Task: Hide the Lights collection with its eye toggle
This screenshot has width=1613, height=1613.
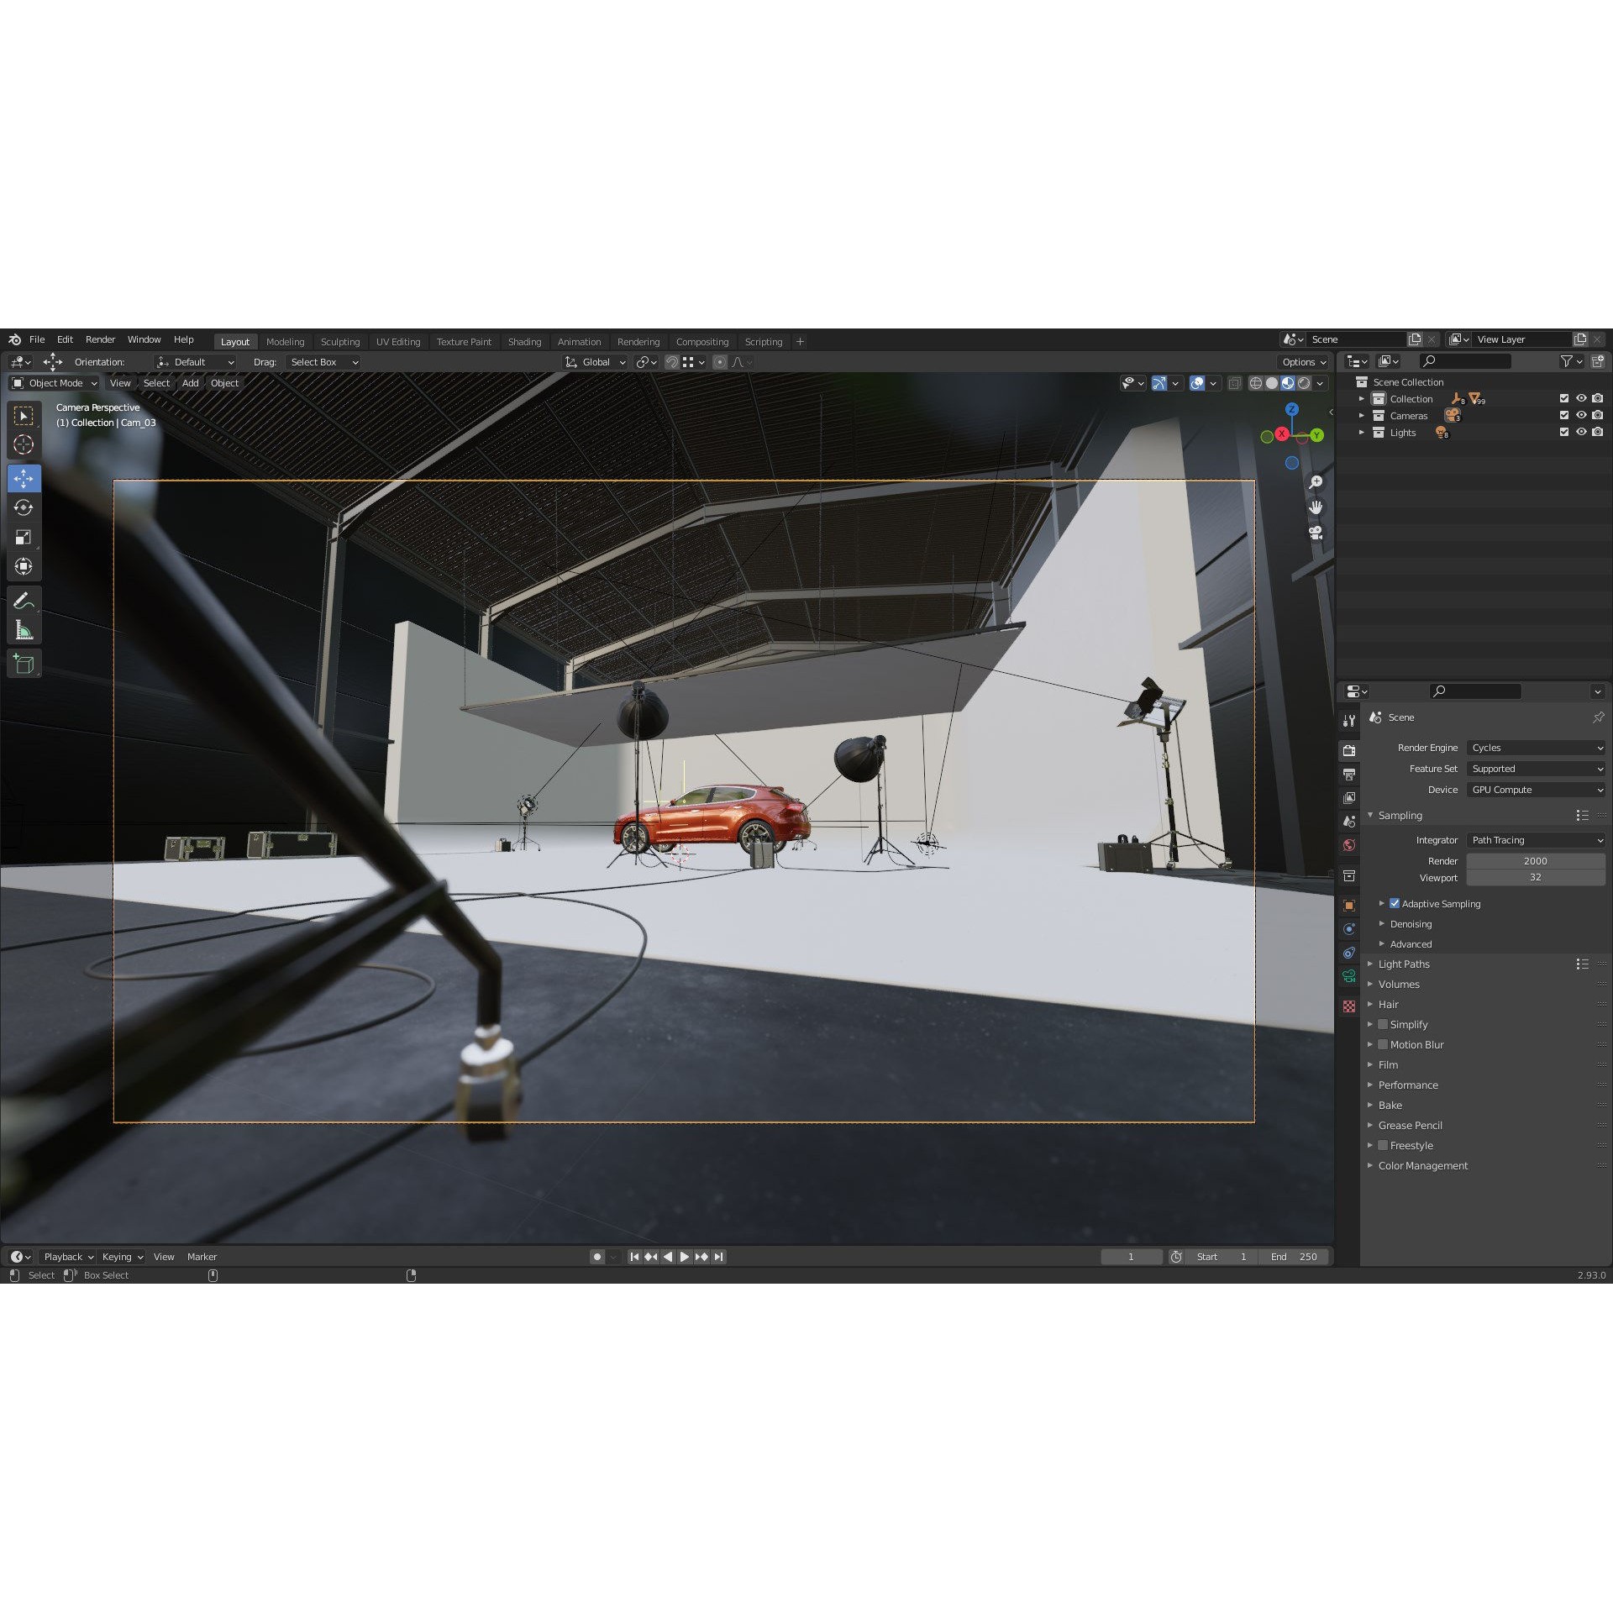Action: tap(1580, 432)
